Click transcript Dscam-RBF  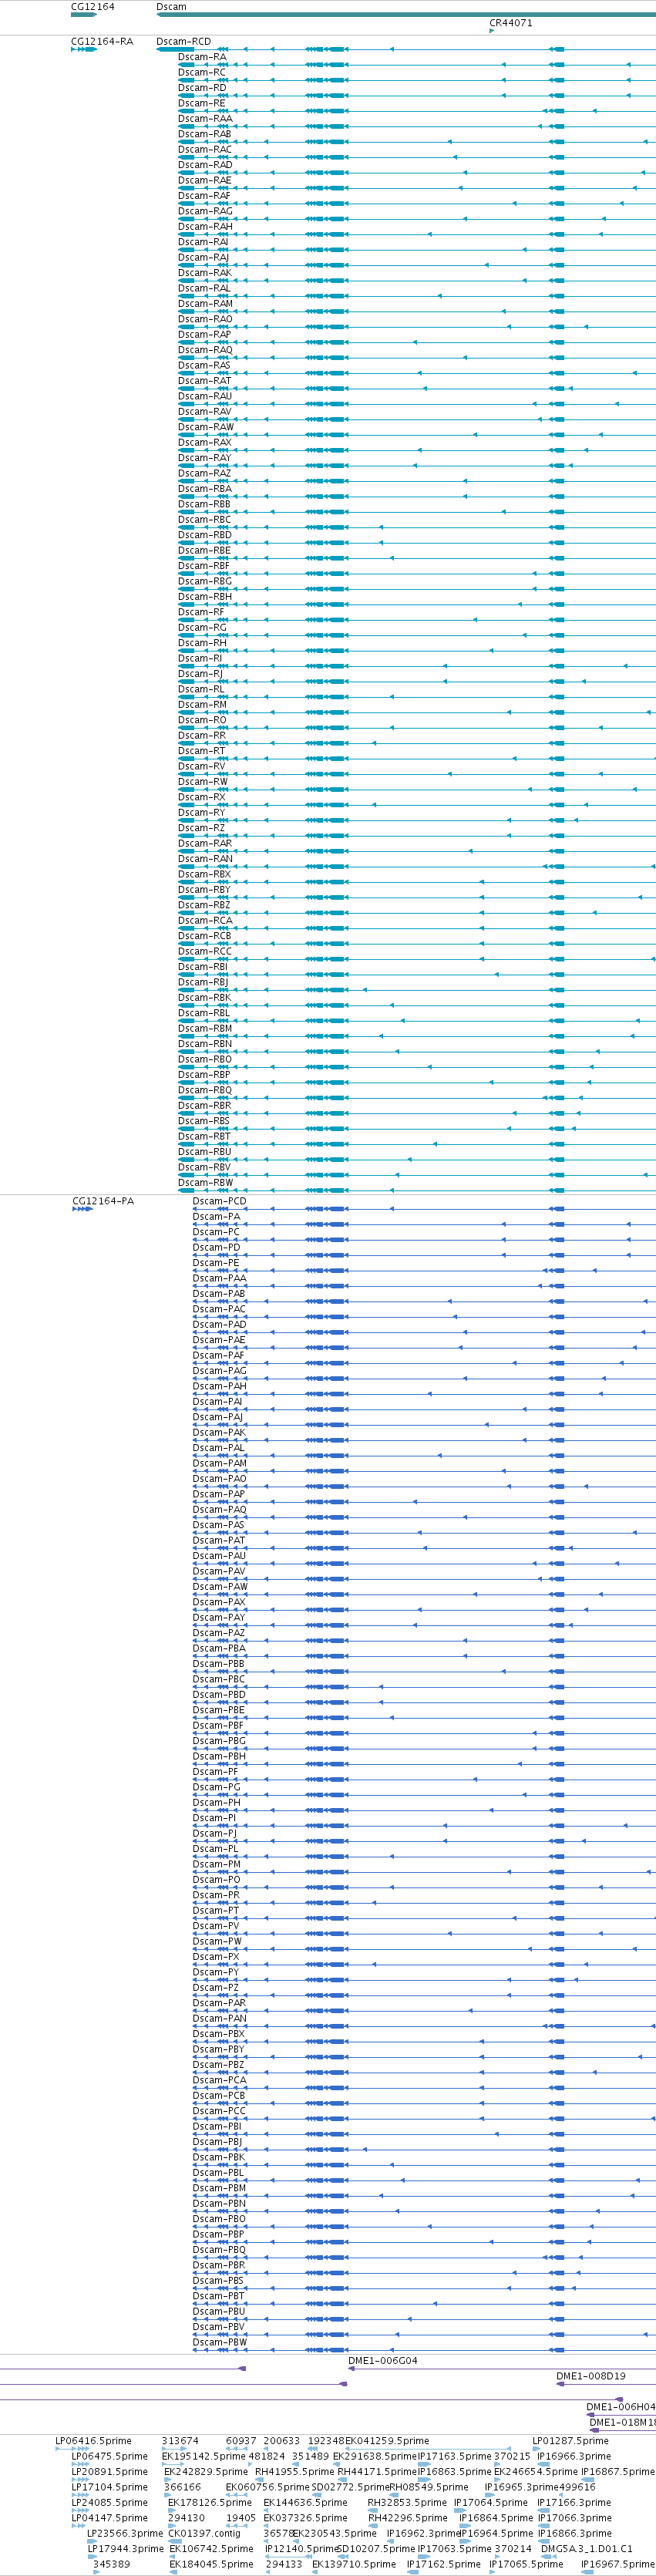click(203, 566)
